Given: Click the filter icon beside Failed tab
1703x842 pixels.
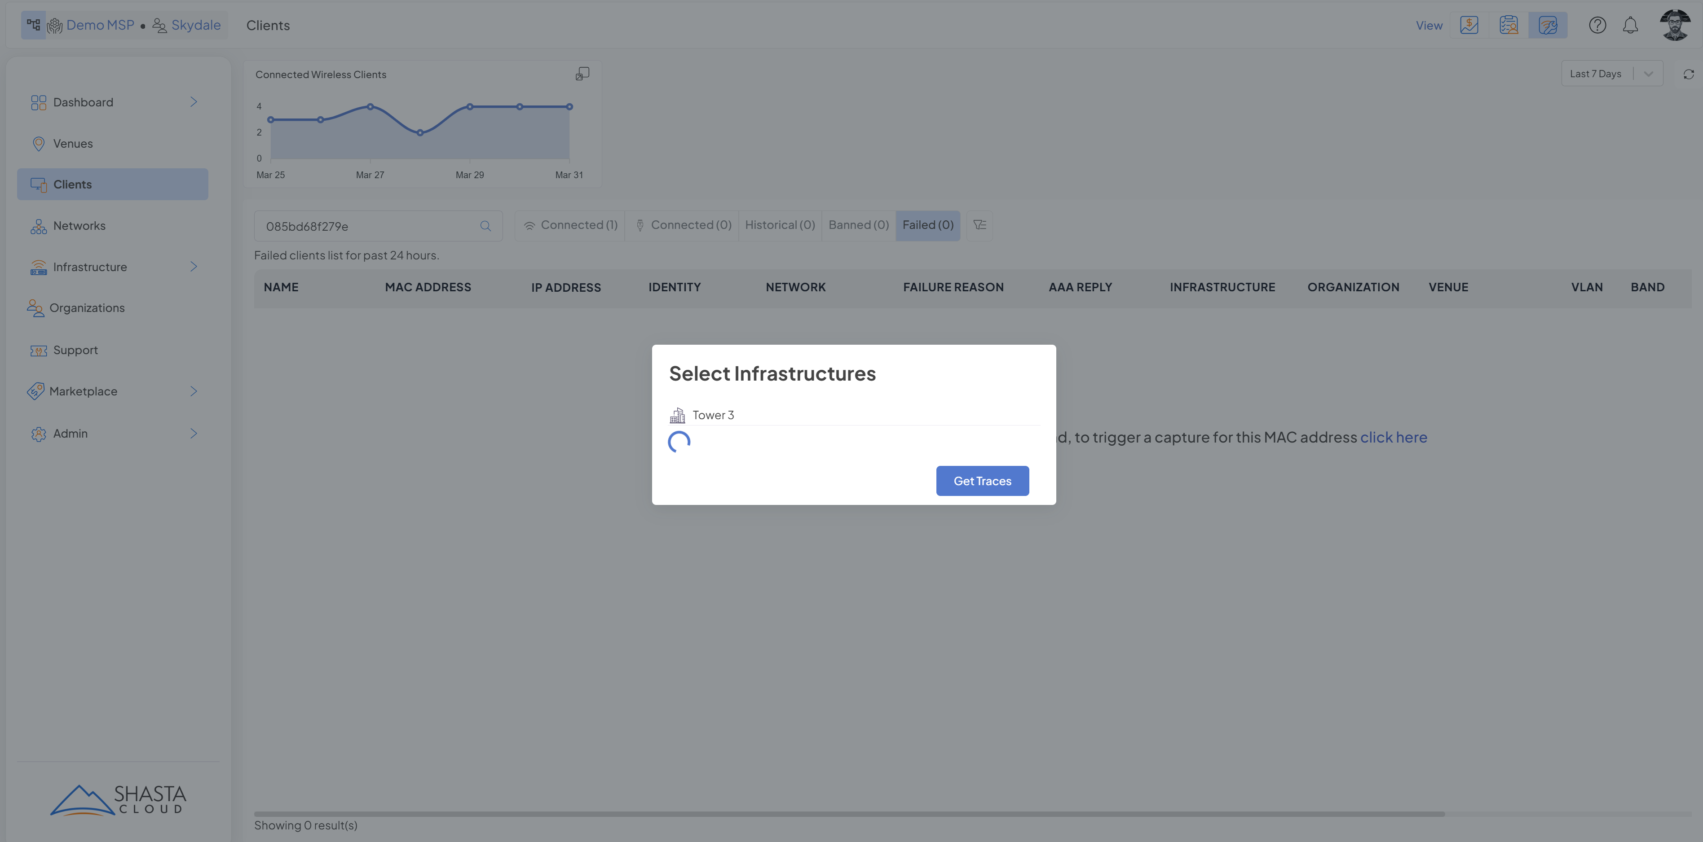Looking at the screenshot, I should coord(980,225).
